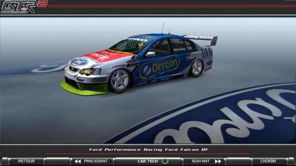296x166 pixels.
Task: Toggle the green CAR. TECH indicator light
Action: [x=165, y=161]
